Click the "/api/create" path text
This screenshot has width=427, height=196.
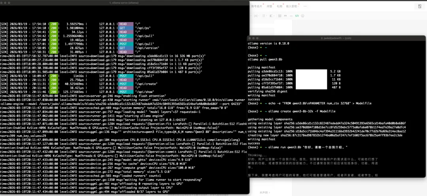click(x=146, y=84)
